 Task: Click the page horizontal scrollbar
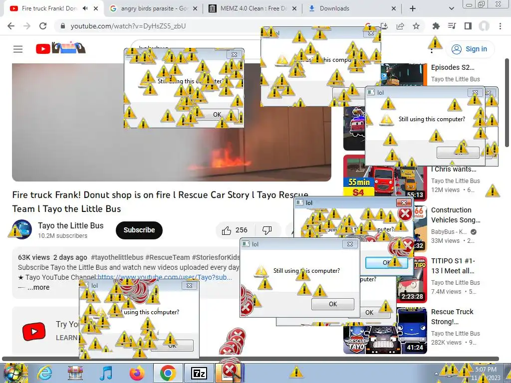click(251, 359)
